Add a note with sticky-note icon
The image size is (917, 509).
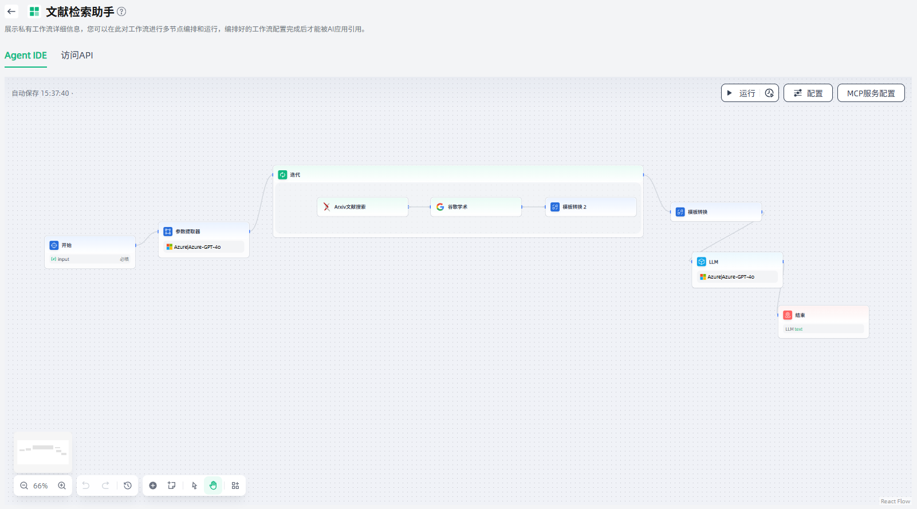(171, 485)
